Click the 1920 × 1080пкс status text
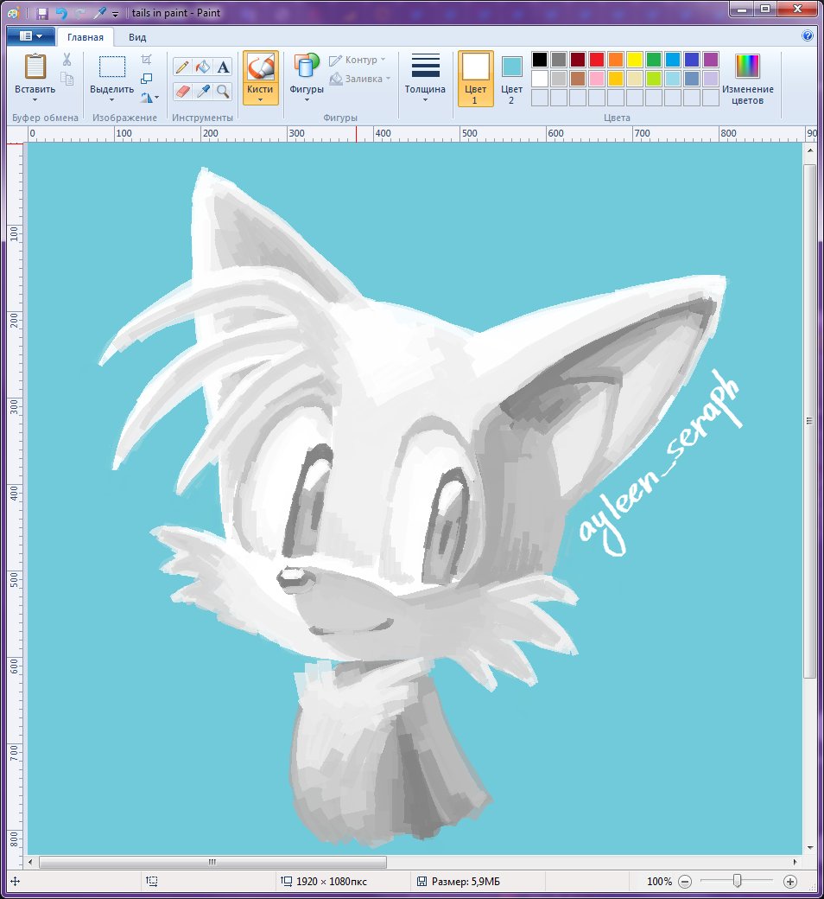The image size is (824, 899). [x=331, y=881]
